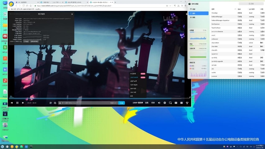The height and width of the screenshot is (149, 265).
Task: Open the danmaku settings icon
Action: 55,103
